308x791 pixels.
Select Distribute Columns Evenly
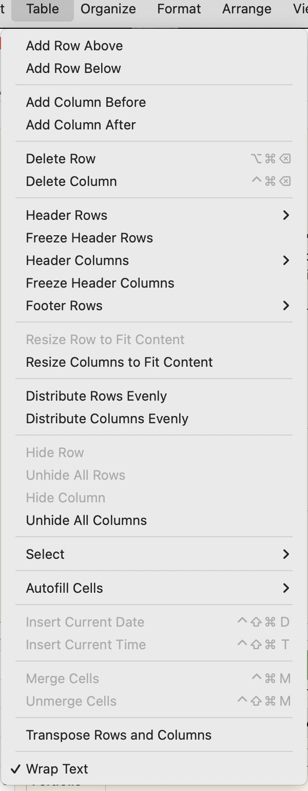pos(107,419)
